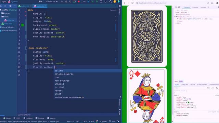Image resolution: width=219 pixels, height=123 pixels.
Task: Open editor tabs more options menu
Action: (x=116, y=6)
